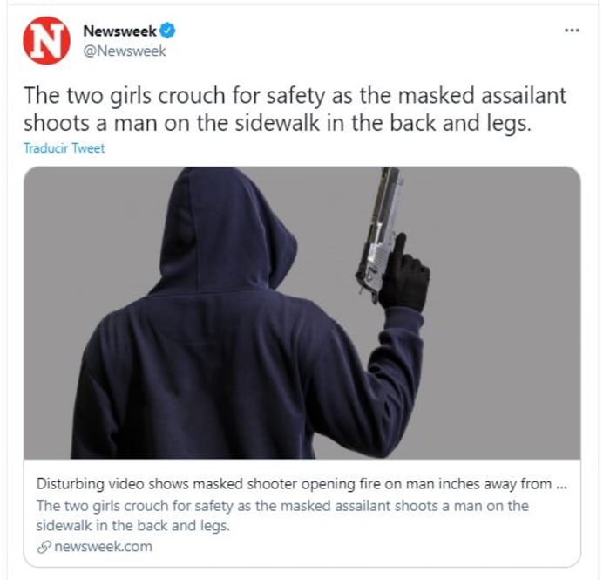Open the three-dot more options menu
Image resolution: width=610 pixels, height=580 pixels.
pos(573,30)
